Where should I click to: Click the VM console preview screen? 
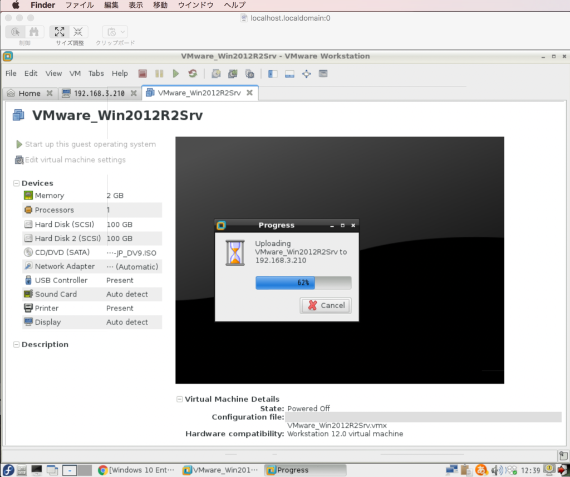click(340, 260)
